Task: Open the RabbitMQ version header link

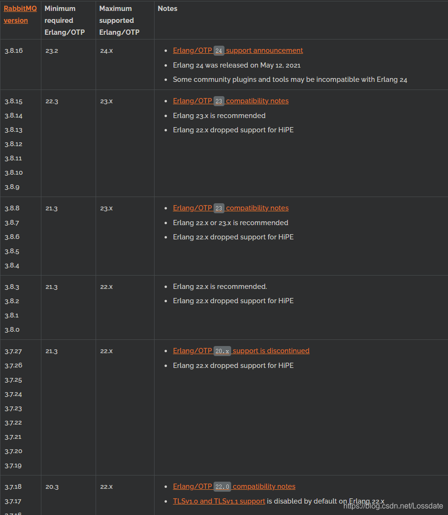Action: click(x=20, y=14)
